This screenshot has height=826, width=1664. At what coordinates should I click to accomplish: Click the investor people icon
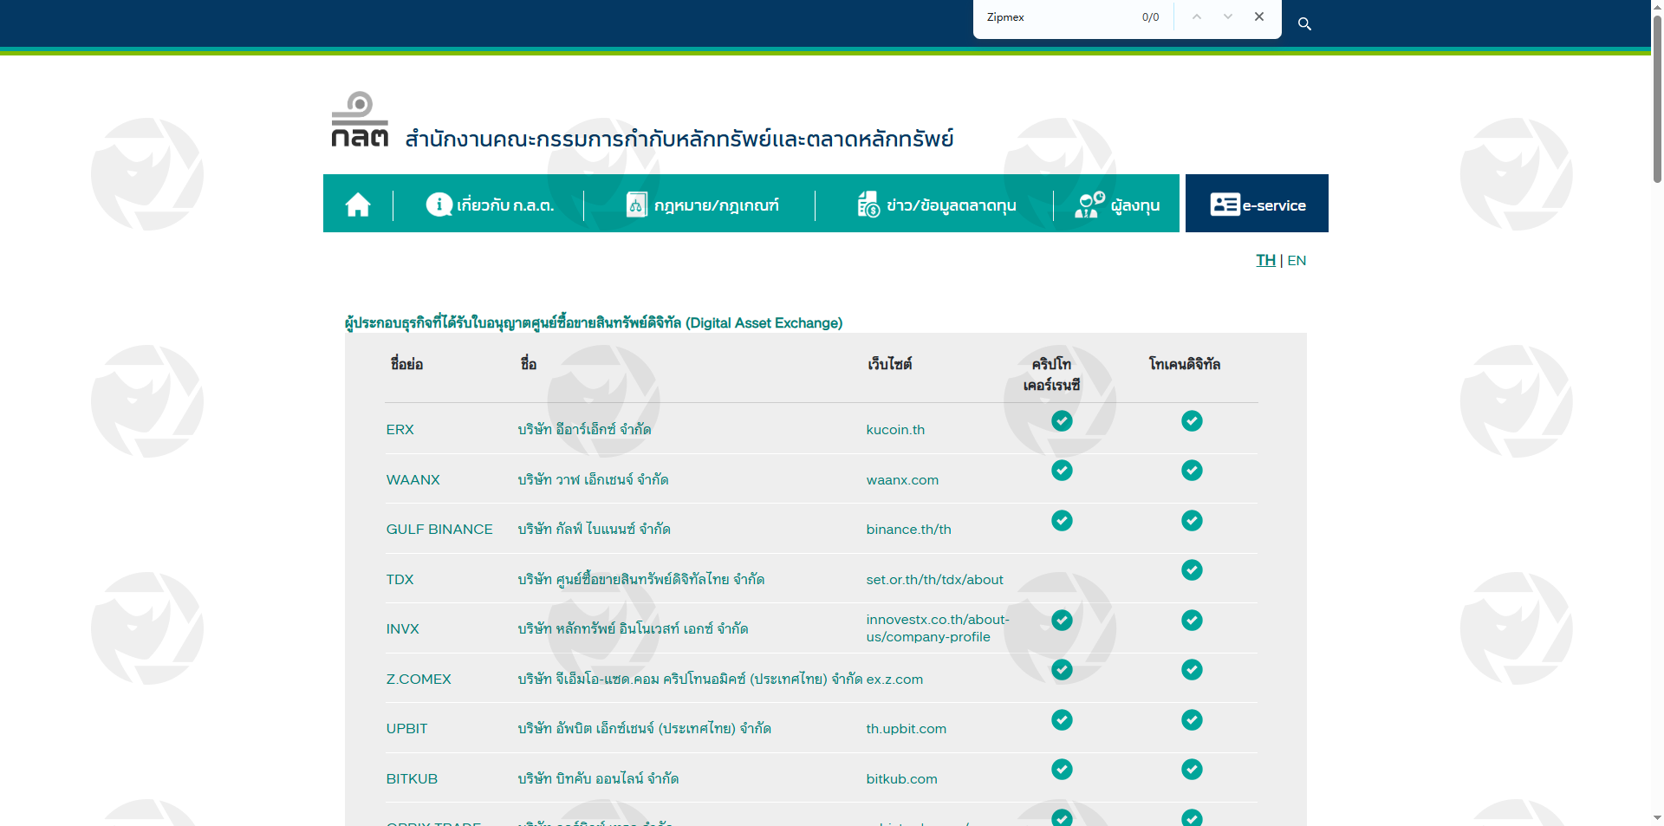tap(1089, 205)
